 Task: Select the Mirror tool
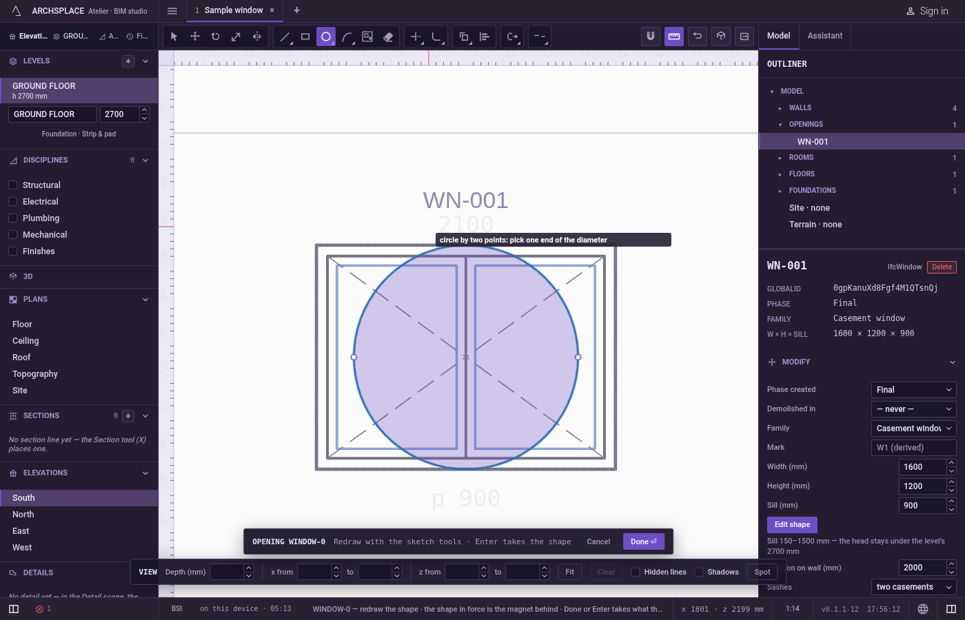click(x=257, y=37)
